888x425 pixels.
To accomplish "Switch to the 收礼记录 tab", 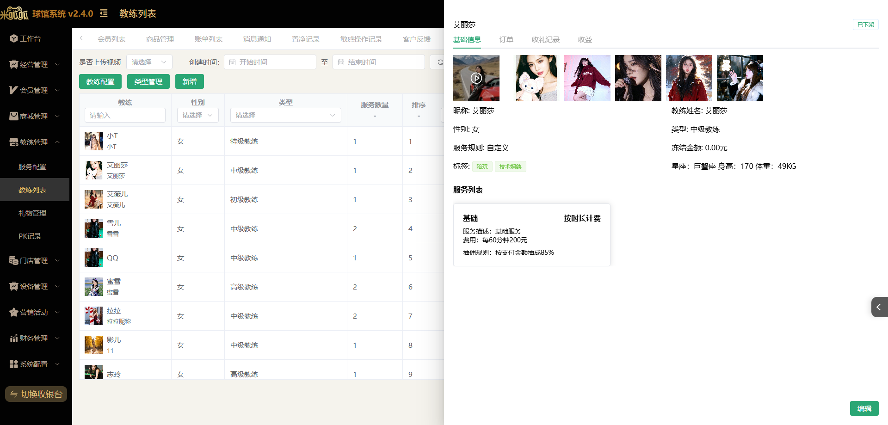I will tap(545, 40).
